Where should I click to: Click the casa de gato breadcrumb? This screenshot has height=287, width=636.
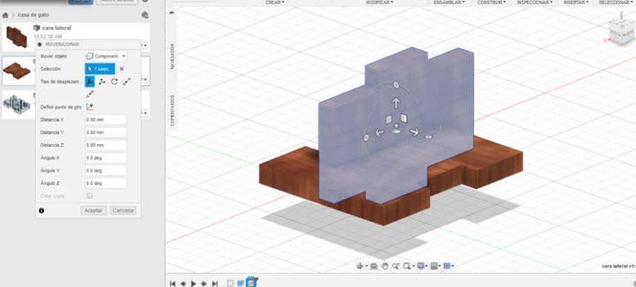tap(33, 15)
